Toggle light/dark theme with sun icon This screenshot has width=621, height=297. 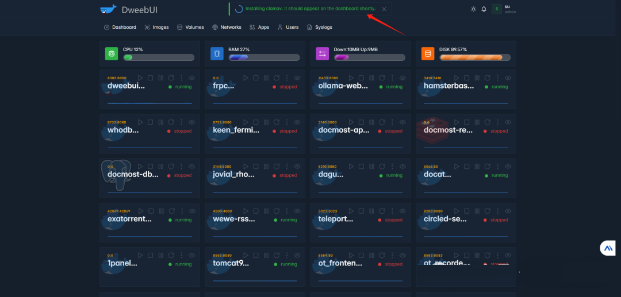coord(473,9)
